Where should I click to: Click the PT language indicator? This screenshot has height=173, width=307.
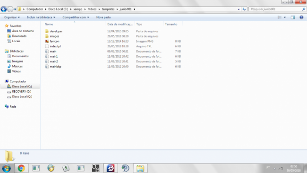pos(268,168)
